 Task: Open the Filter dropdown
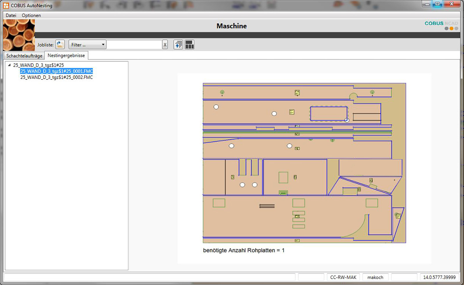pos(87,45)
